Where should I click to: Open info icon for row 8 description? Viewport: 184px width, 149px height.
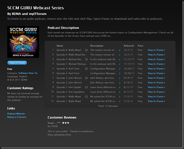(x=120, y=83)
